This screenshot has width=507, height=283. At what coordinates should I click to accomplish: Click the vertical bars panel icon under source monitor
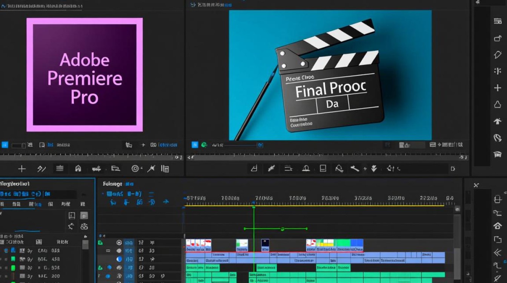coord(165,169)
